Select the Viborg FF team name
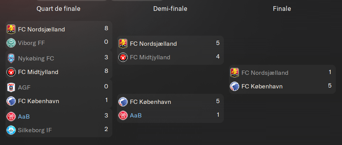 pyautogui.click(x=31, y=43)
